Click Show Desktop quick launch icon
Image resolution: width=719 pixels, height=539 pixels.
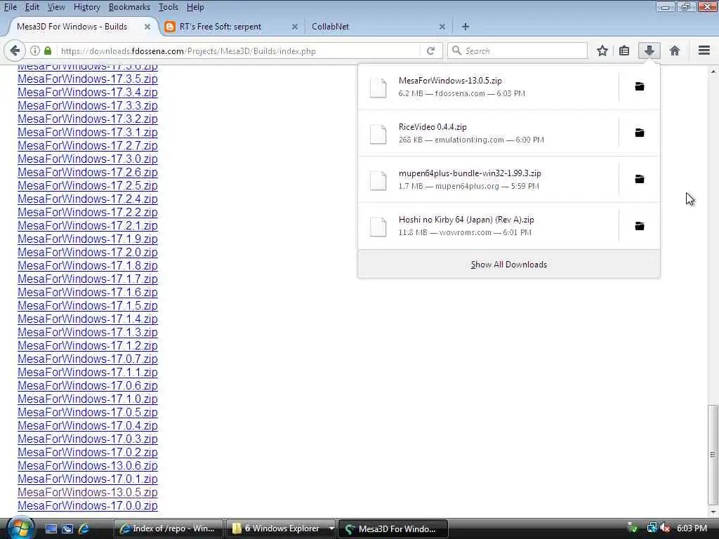coord(51,528)
